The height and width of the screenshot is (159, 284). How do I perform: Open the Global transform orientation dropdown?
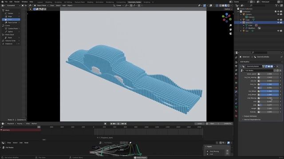(x=118, y=6)
